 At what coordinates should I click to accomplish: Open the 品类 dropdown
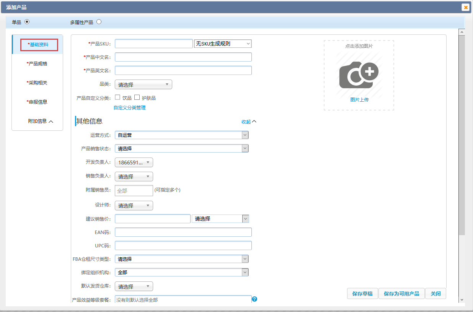[143, 84]
